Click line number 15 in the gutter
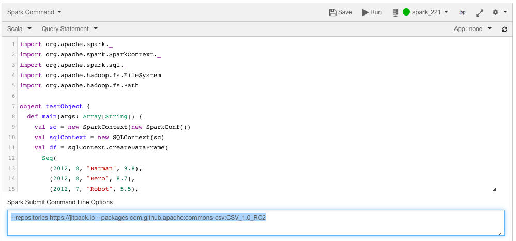The image size is (516, 241). (11, 189)
